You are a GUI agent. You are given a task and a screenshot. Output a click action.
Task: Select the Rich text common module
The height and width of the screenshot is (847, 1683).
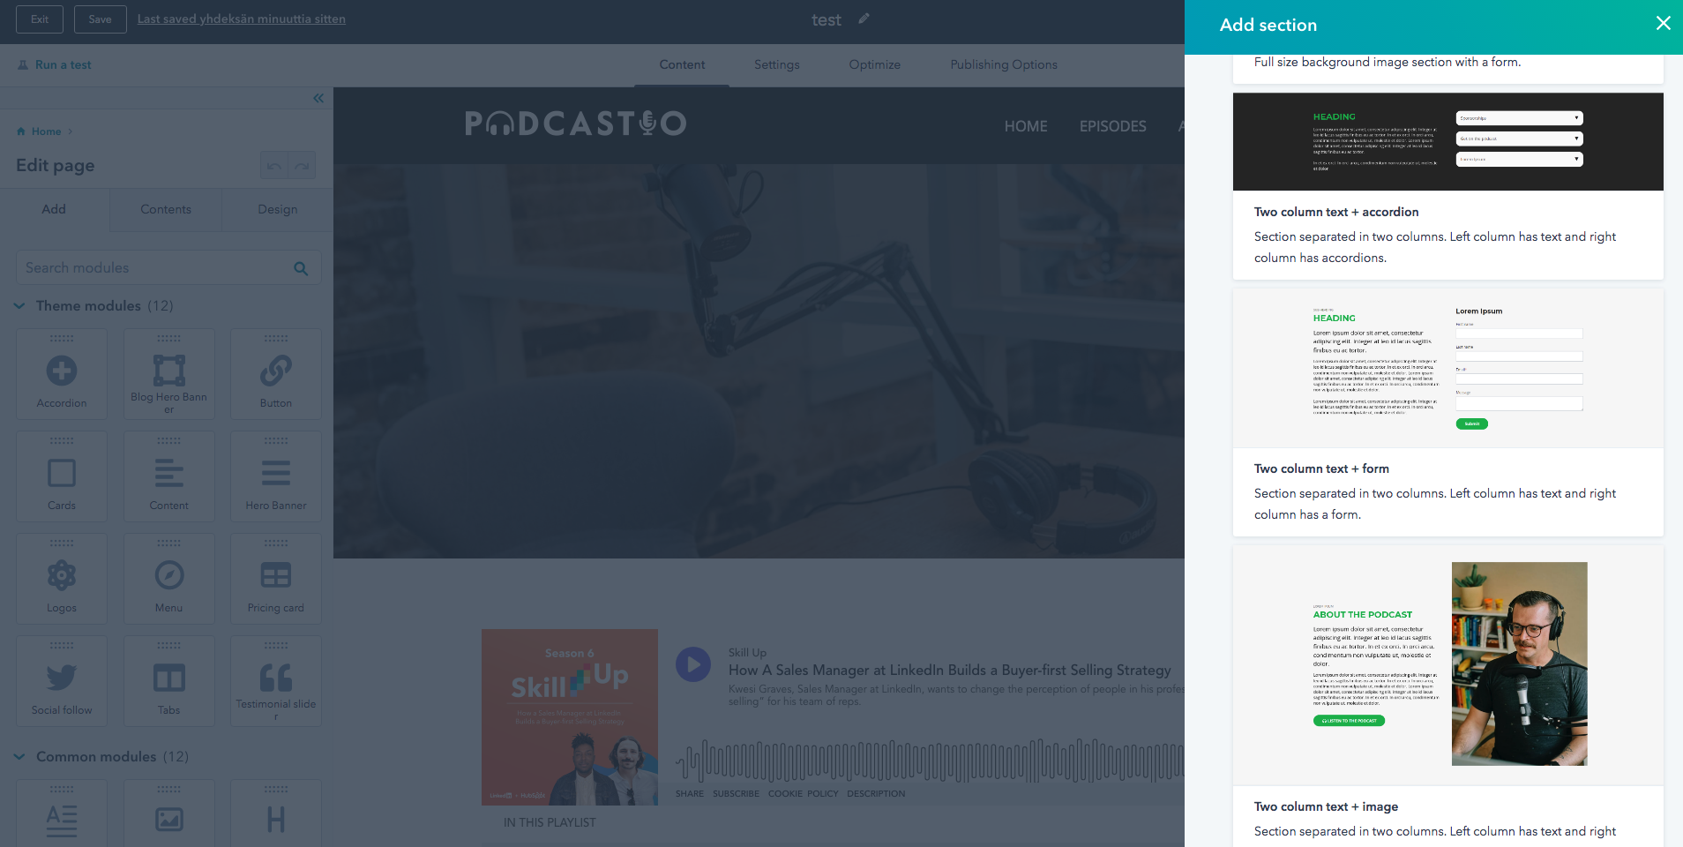coord(62,813)
